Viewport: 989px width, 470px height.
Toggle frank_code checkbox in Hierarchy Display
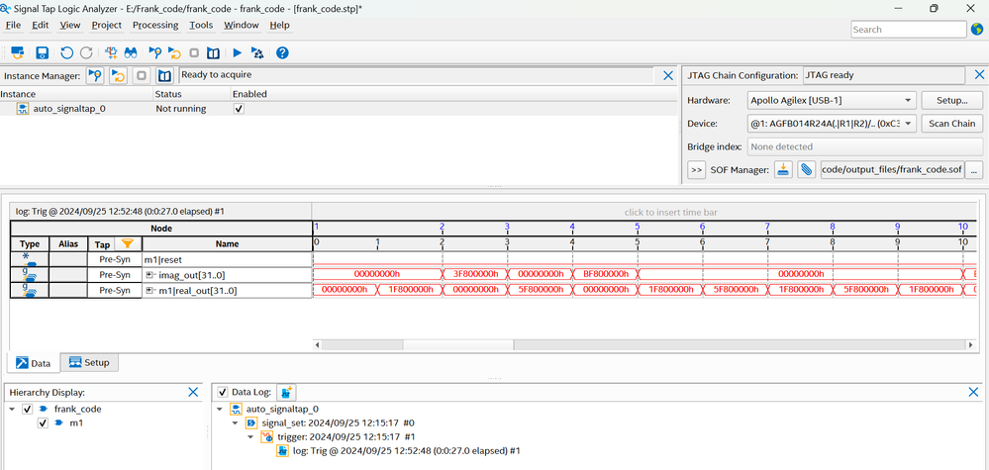(x=27, y=409)
